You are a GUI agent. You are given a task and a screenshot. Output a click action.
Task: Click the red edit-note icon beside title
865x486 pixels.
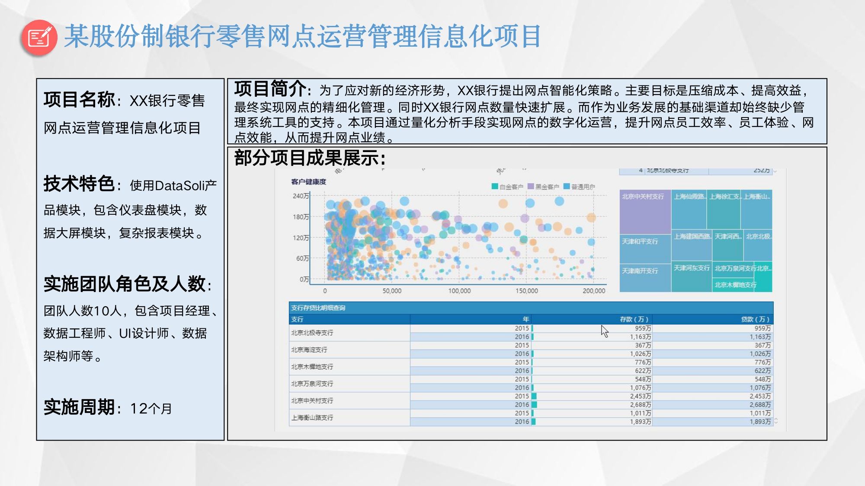pos(39,38)
